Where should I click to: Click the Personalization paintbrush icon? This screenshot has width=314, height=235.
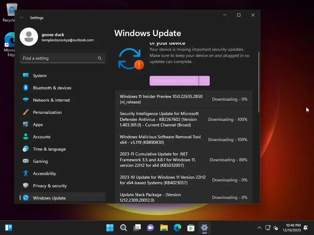point(26,112)
